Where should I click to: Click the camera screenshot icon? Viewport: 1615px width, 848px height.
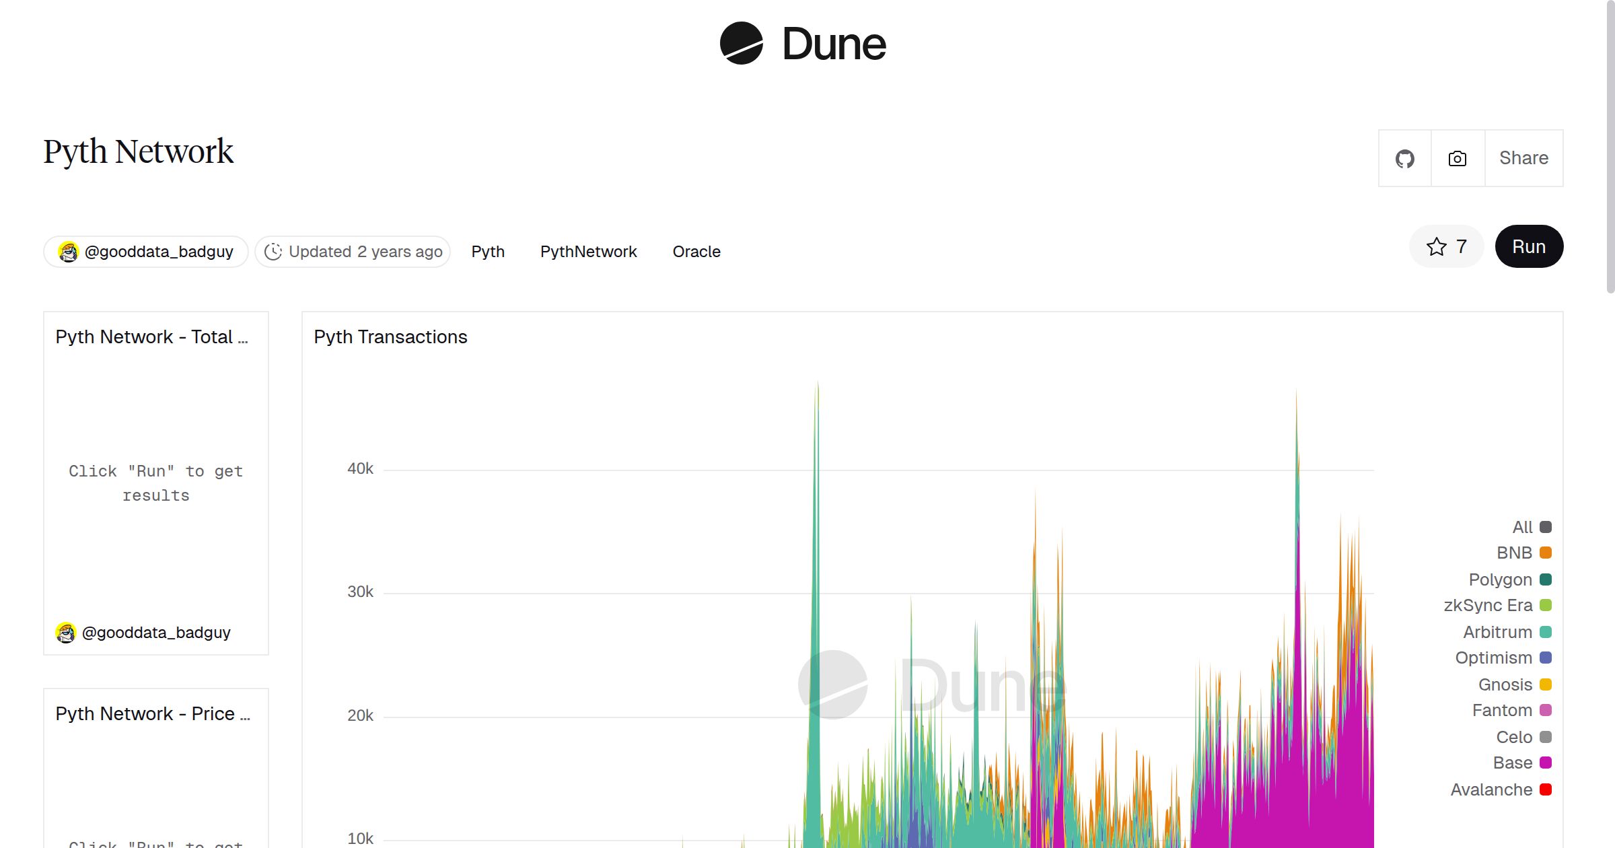1456,158
